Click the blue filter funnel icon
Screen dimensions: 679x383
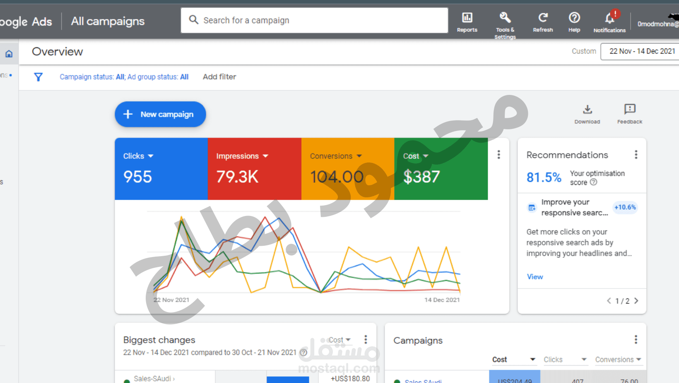38,77
